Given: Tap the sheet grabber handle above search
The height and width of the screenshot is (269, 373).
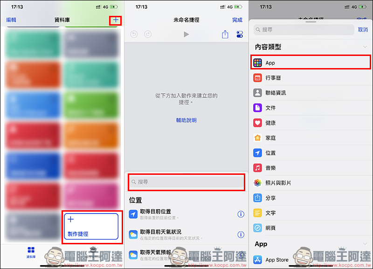Looking at the screenshot, I should pos(311,22).
